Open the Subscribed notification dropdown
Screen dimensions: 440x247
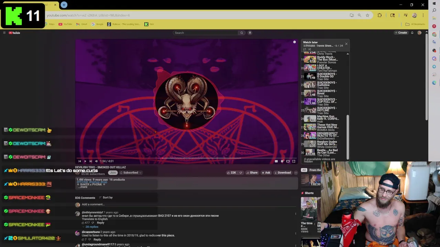point(130,173)
